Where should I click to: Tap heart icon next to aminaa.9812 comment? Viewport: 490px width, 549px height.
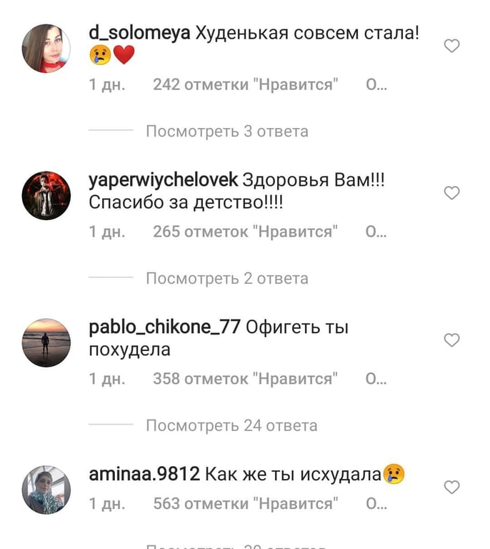pyautogui.click(x=451, y=487)
